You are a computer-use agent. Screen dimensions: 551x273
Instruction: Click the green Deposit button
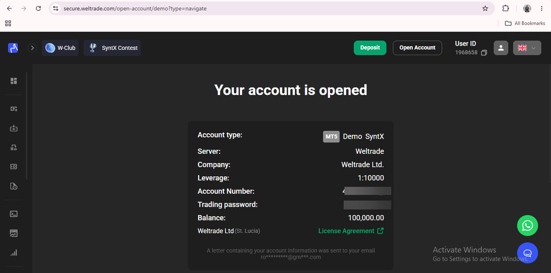click(x=370, y=48)
